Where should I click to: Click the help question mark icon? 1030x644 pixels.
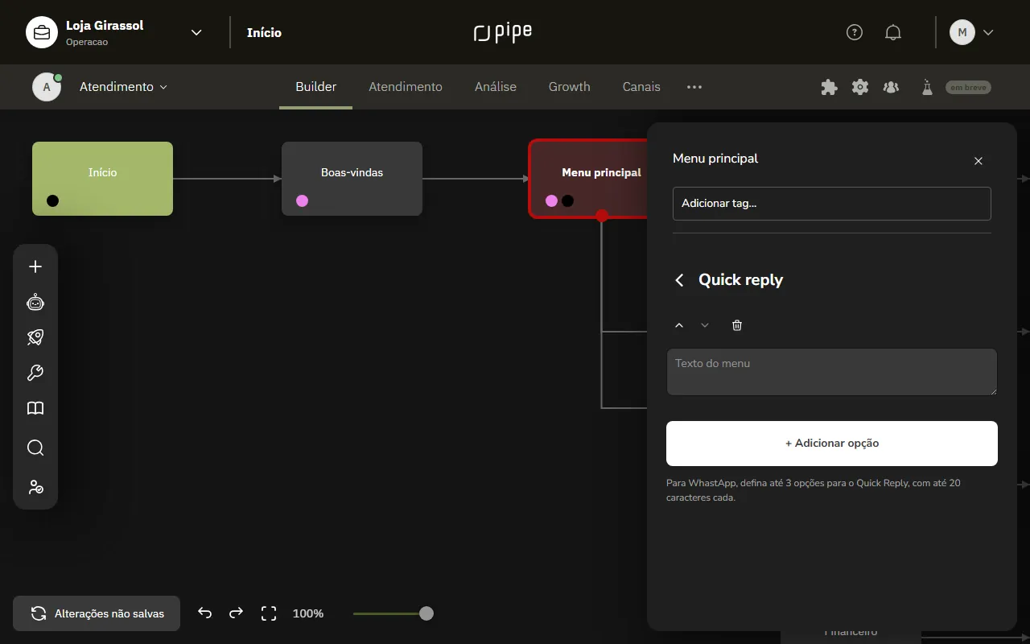(855, 32)
